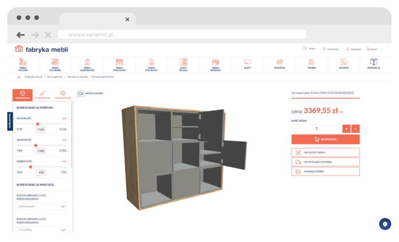Click the DO KOSZYKA button
This screenshot has height=242, width=399.
325,139
